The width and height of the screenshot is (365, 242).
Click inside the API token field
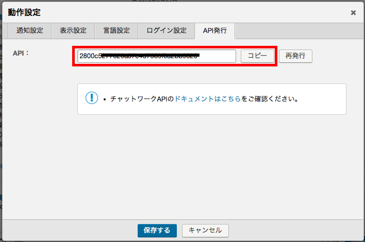click(156, 56)
